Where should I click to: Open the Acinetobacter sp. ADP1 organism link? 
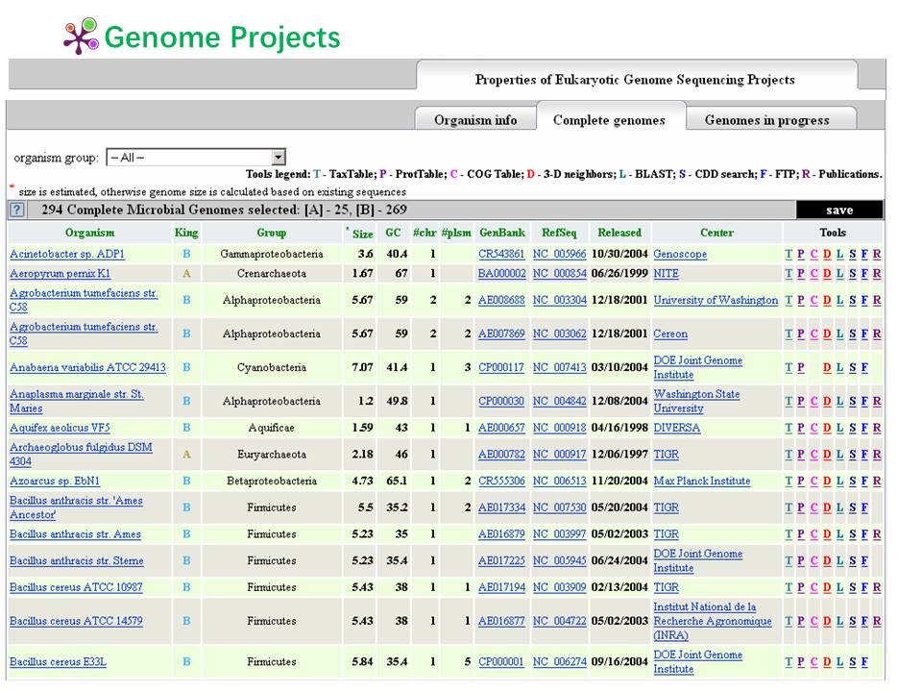[67, 255]
